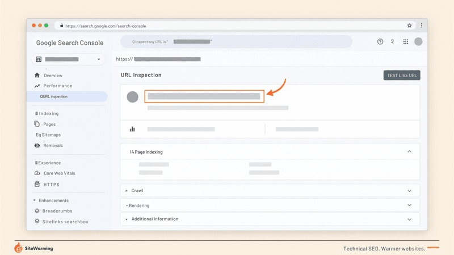Click the Overview home icon

[37, 75]
